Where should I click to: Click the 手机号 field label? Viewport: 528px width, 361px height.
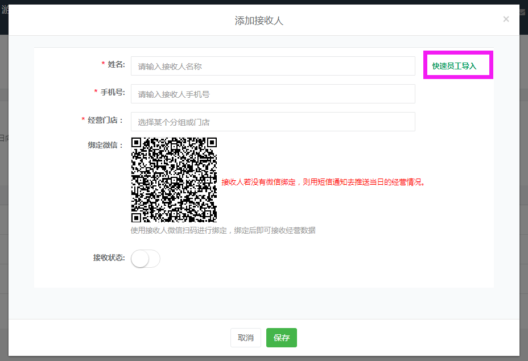pos(113,92)
